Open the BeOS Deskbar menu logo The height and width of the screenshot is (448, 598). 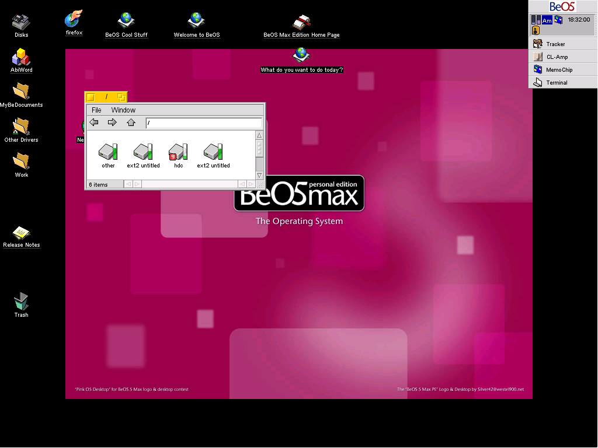point(562,6)
